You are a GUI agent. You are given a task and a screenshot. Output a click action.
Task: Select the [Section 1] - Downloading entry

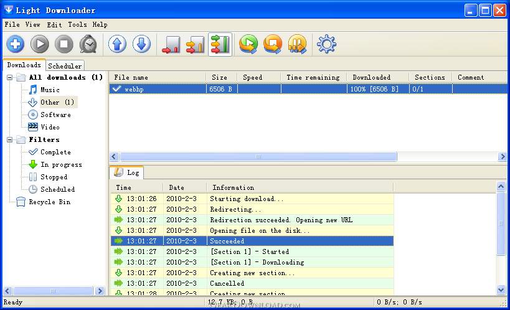(x=252, y=262)
